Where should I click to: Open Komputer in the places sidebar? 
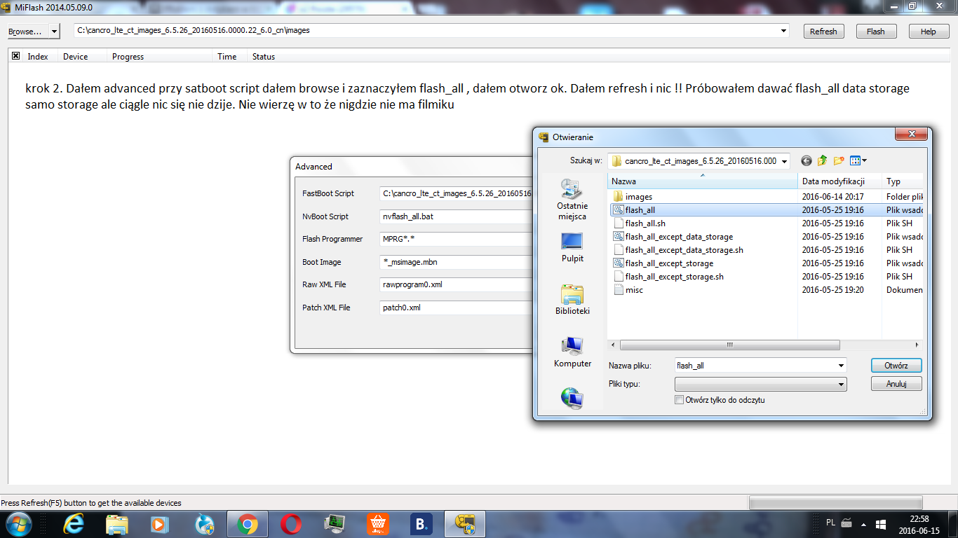572,352
